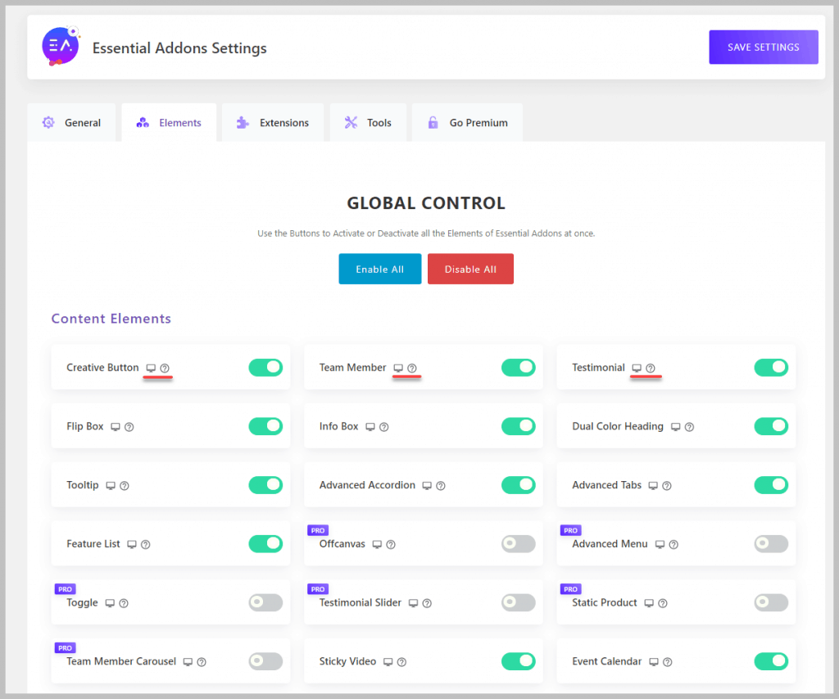Disable the Creative Button element toggle
Image resolution: width=839 pixels, height=699 pixels.
[x=266, y=368]
